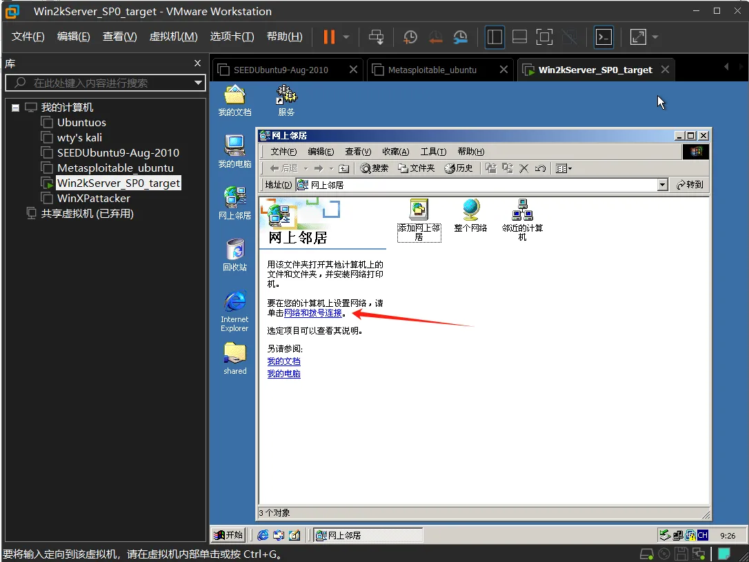Open the 服务 desktop shortcut
Viewport: 749px width, 562px height.
tap(286, 101)
